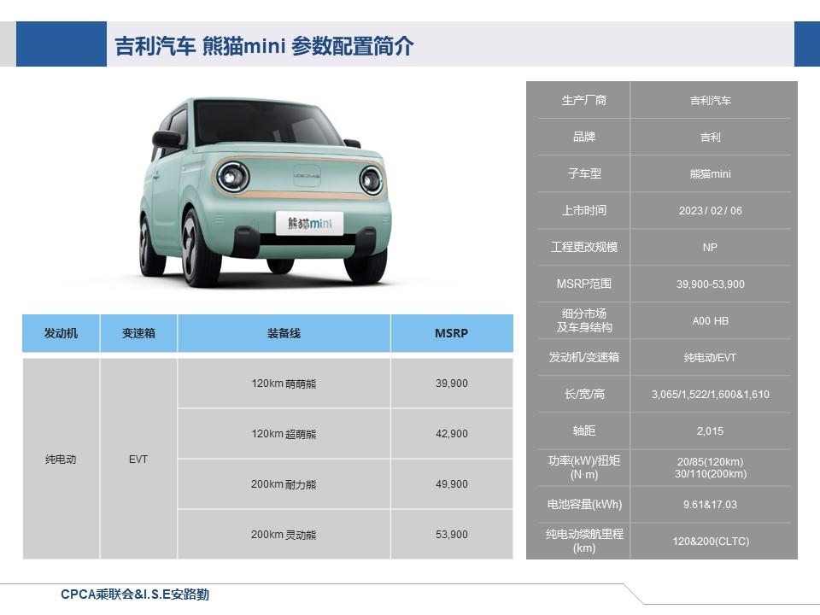Screen dimensions: 820x615
Task: Select the 发动机 column header
Action: 61,333
